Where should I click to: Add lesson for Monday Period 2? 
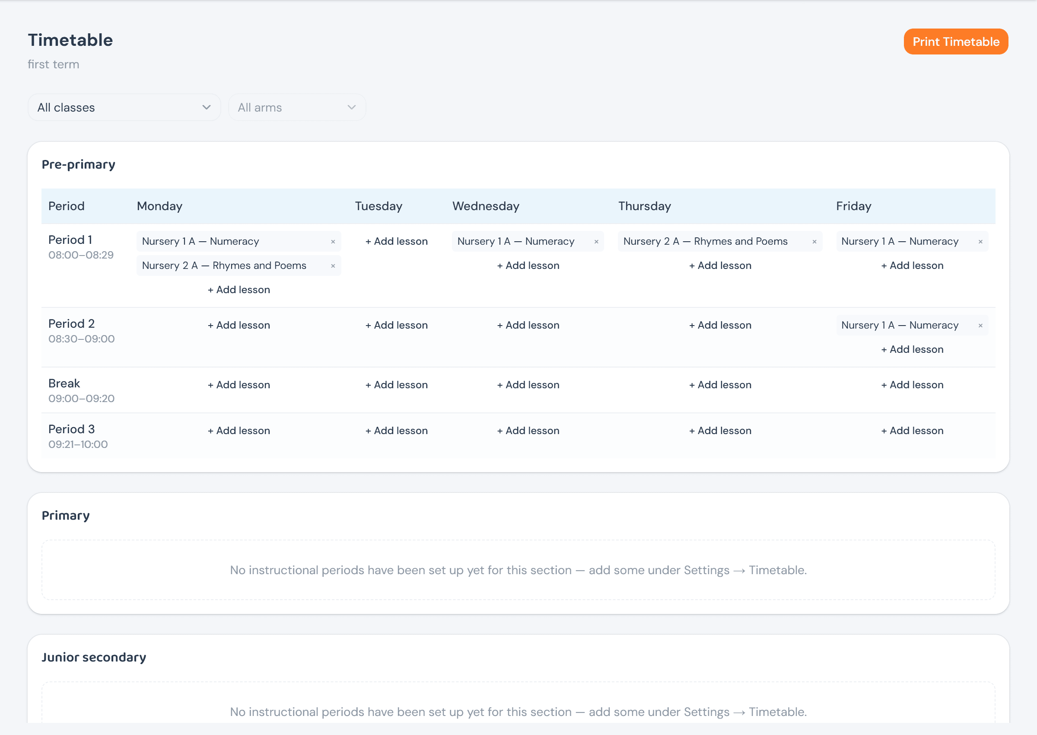point(239,325)
